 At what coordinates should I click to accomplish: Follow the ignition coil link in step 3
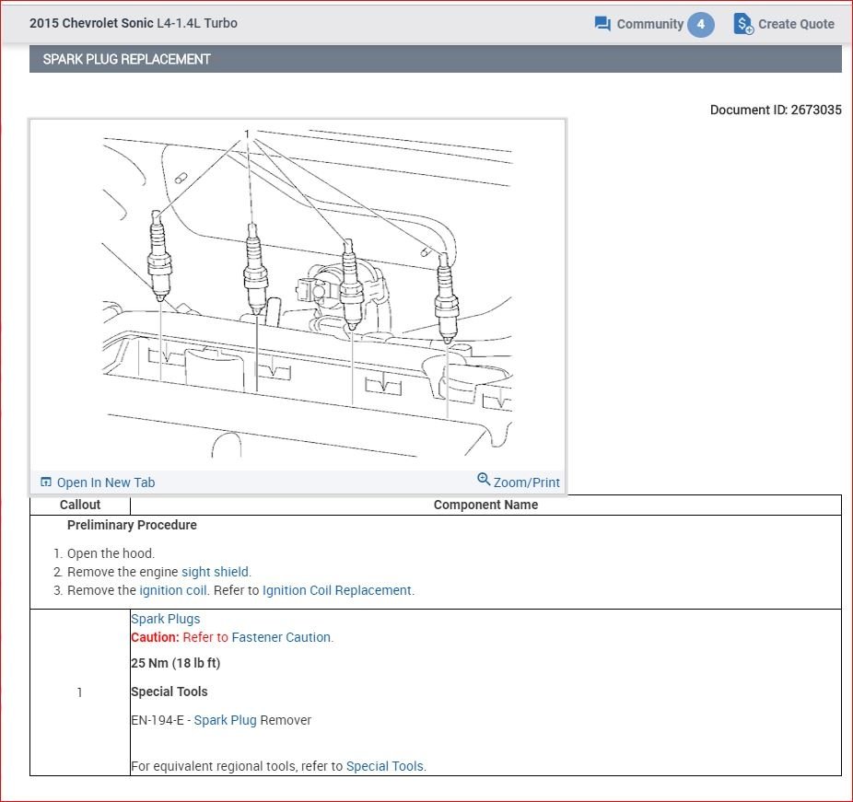pyautogui.click(x=172, y=590)
